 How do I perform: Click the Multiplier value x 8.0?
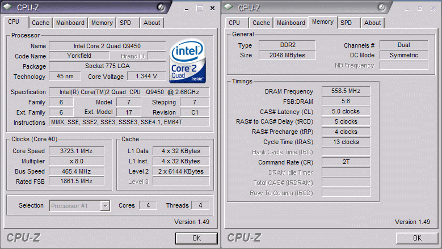[77, 161]
